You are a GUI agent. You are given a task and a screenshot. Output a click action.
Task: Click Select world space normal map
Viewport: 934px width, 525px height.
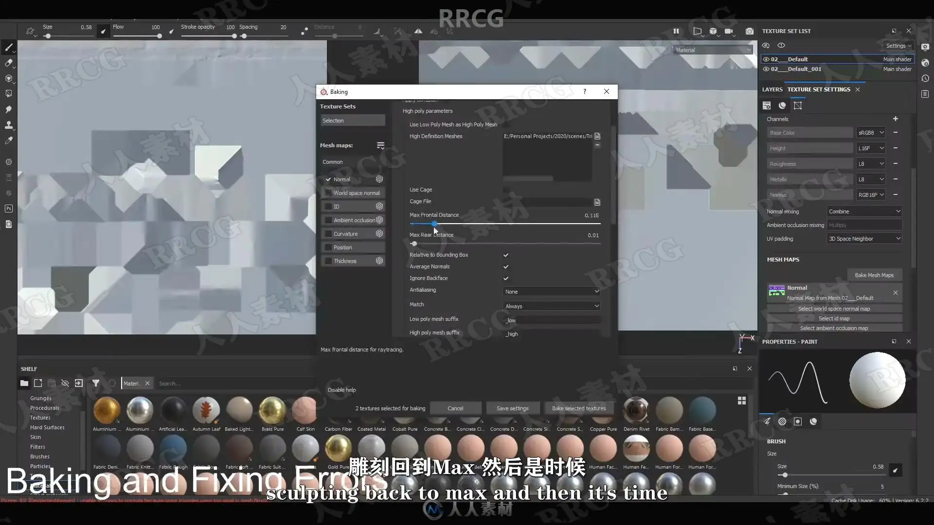(x=834, y=309)
